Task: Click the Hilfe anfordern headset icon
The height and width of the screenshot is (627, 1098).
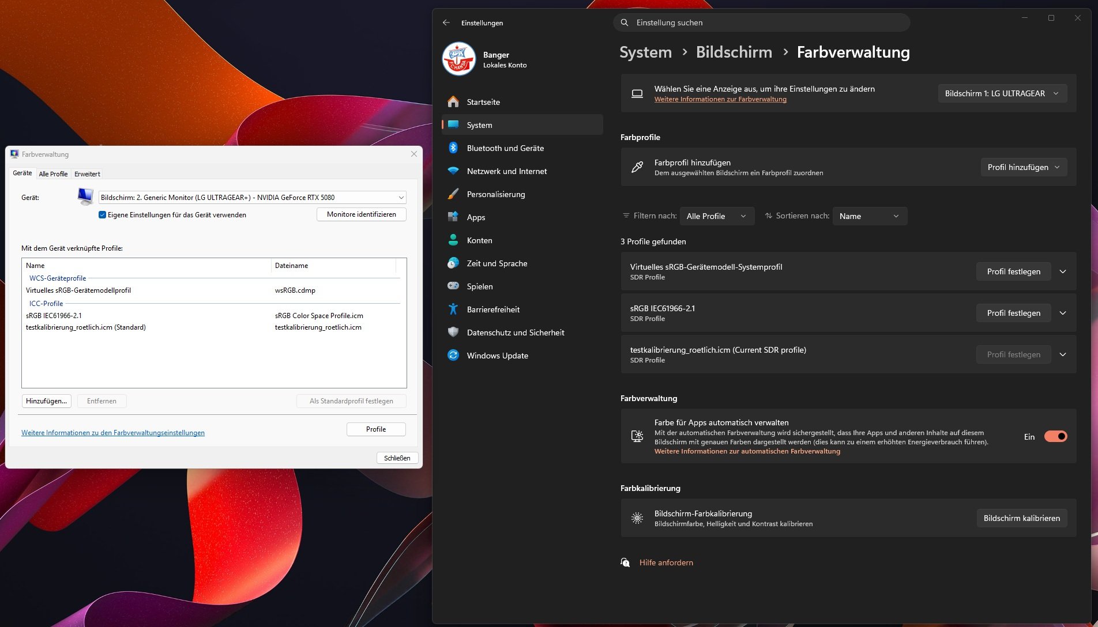Action: coord(625,562)
